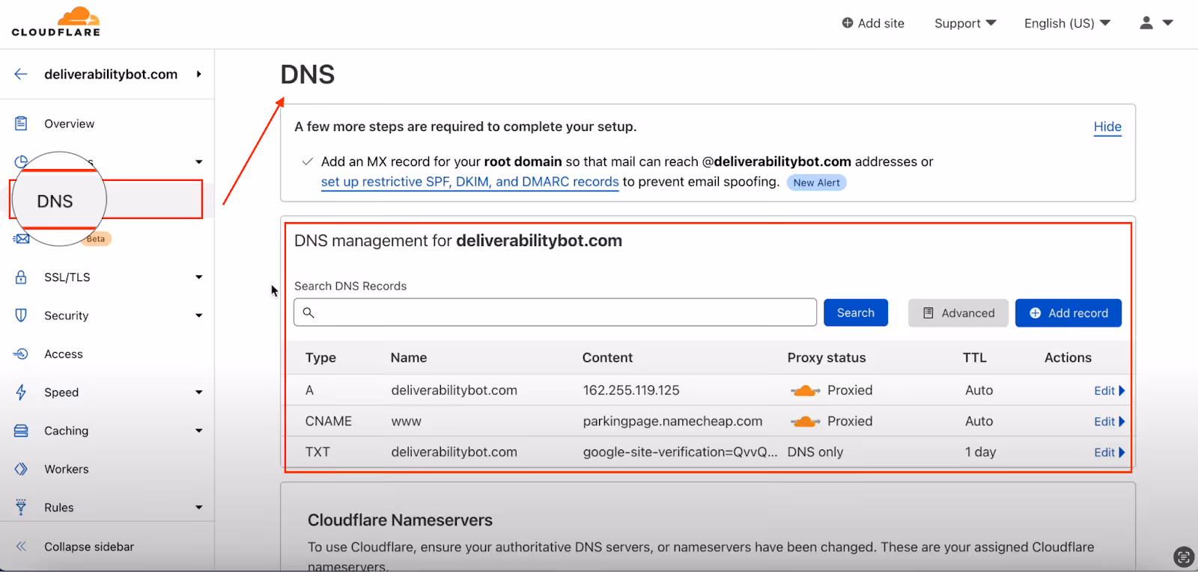Click the user account profile icon
Screen dimensions: 1198x572
(1146, 23)
